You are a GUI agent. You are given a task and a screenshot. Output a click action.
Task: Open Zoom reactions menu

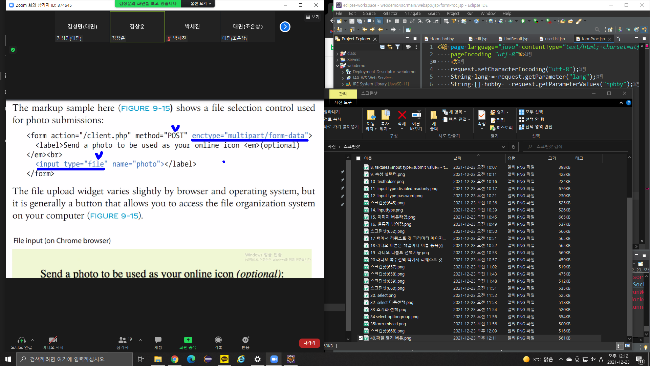click(x=245, y=340)
